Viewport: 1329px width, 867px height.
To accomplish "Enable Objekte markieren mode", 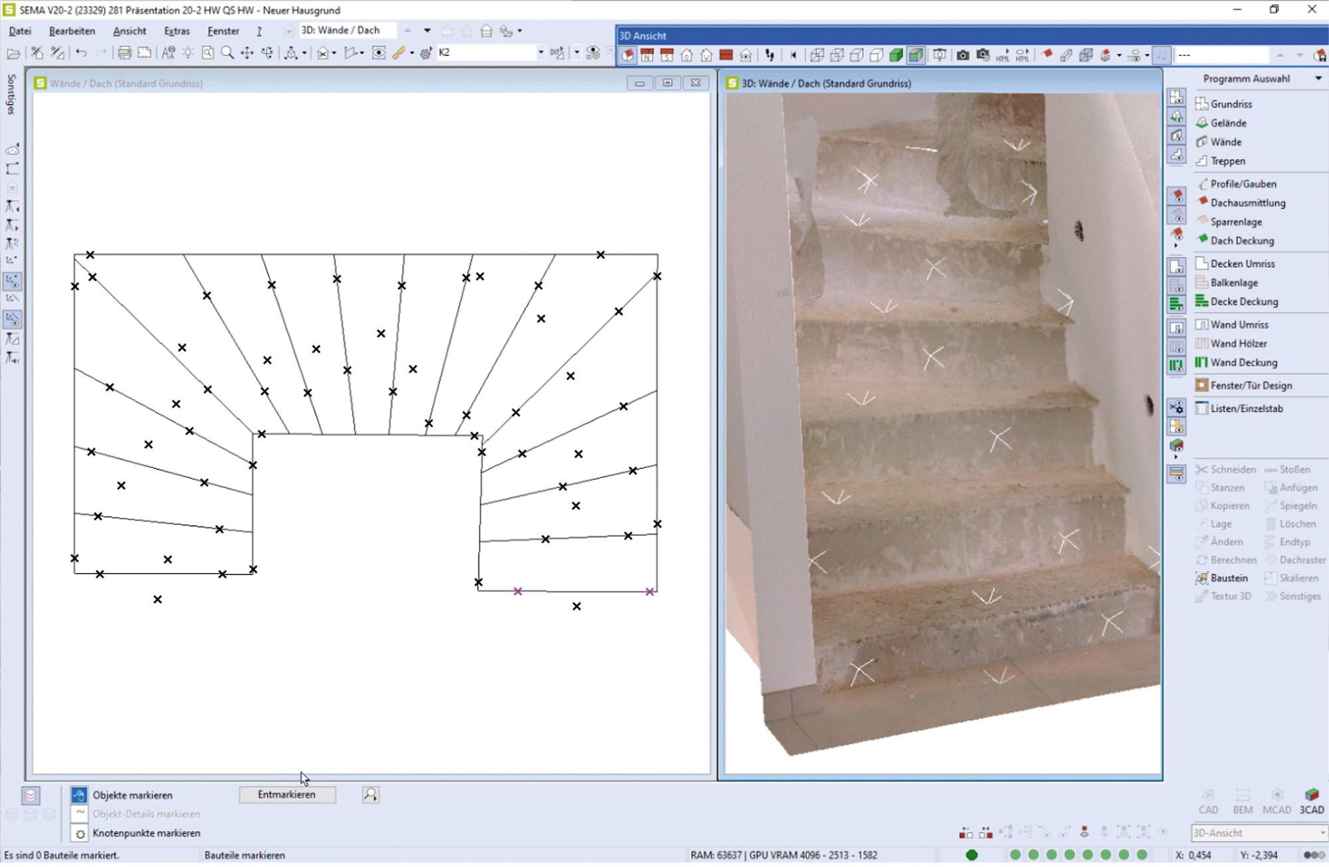I will pyautogui.click(x=79, y=795).
